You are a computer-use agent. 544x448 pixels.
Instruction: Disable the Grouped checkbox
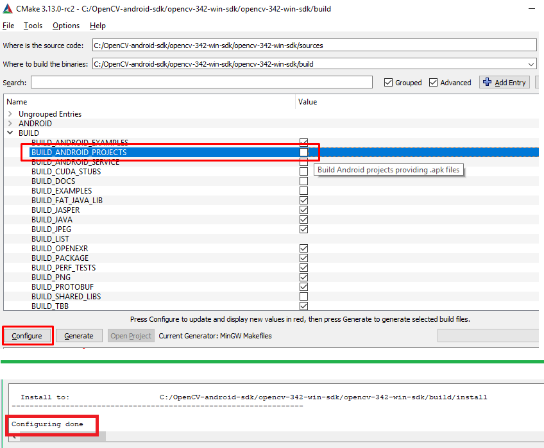(x=388, y=82)
